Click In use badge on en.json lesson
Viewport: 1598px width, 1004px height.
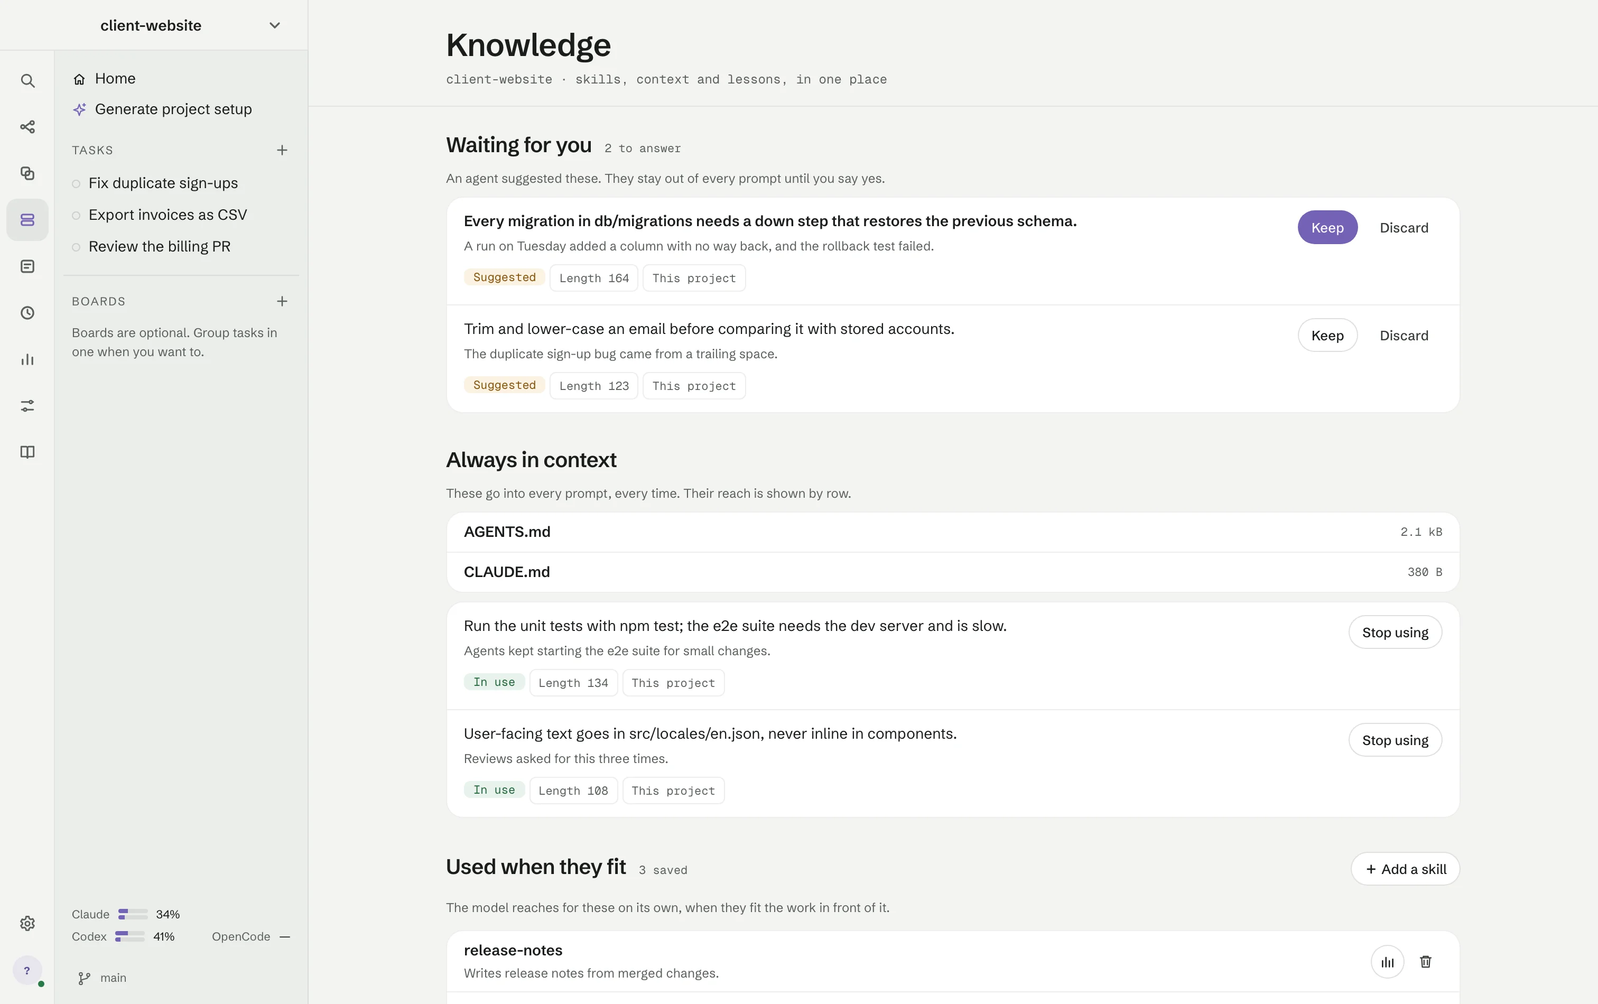494,789
